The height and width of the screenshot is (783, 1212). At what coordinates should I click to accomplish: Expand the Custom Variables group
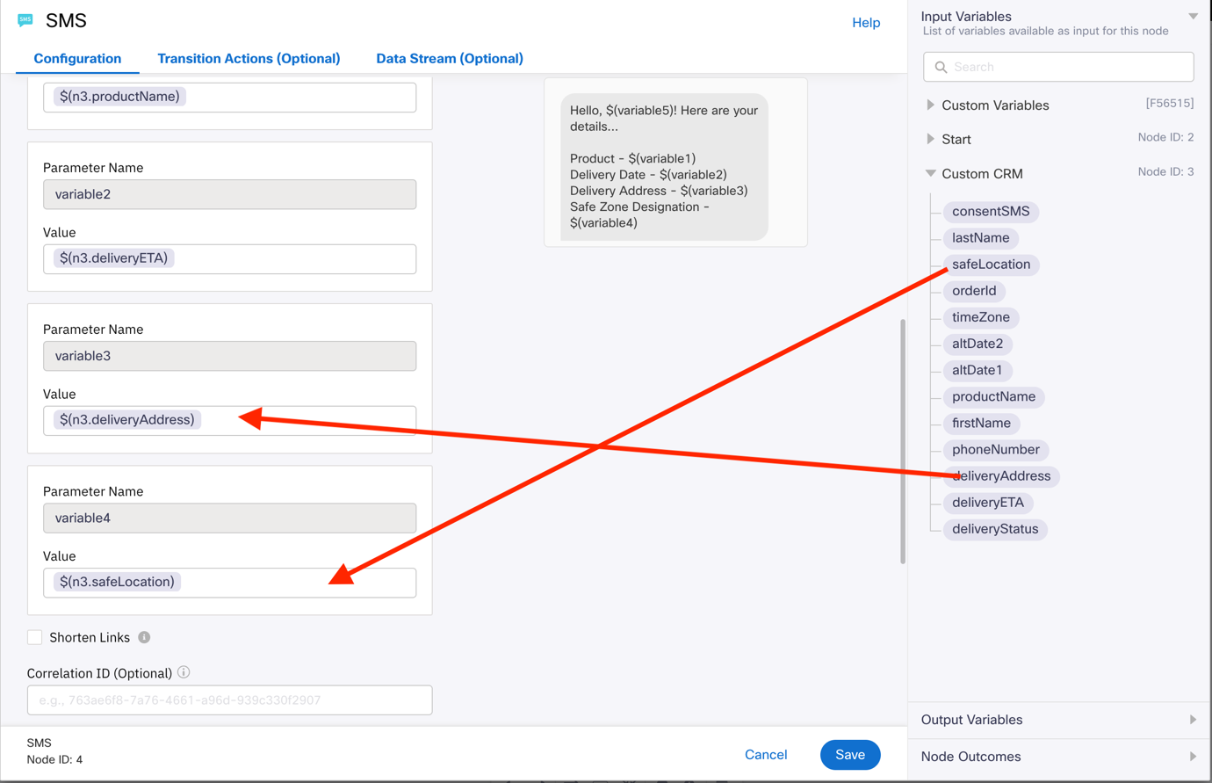930,105
